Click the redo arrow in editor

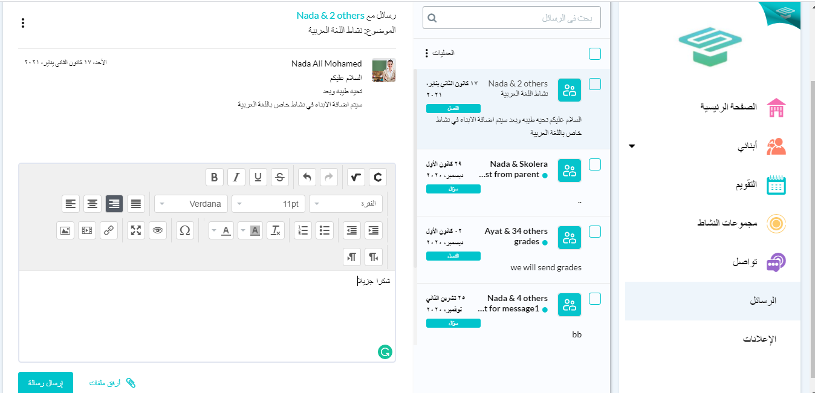[328, 177]
